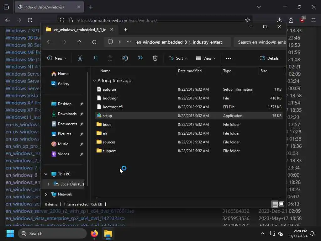Open a new File Explorer tab
The image size is (321, 241).
coord(125,30)
